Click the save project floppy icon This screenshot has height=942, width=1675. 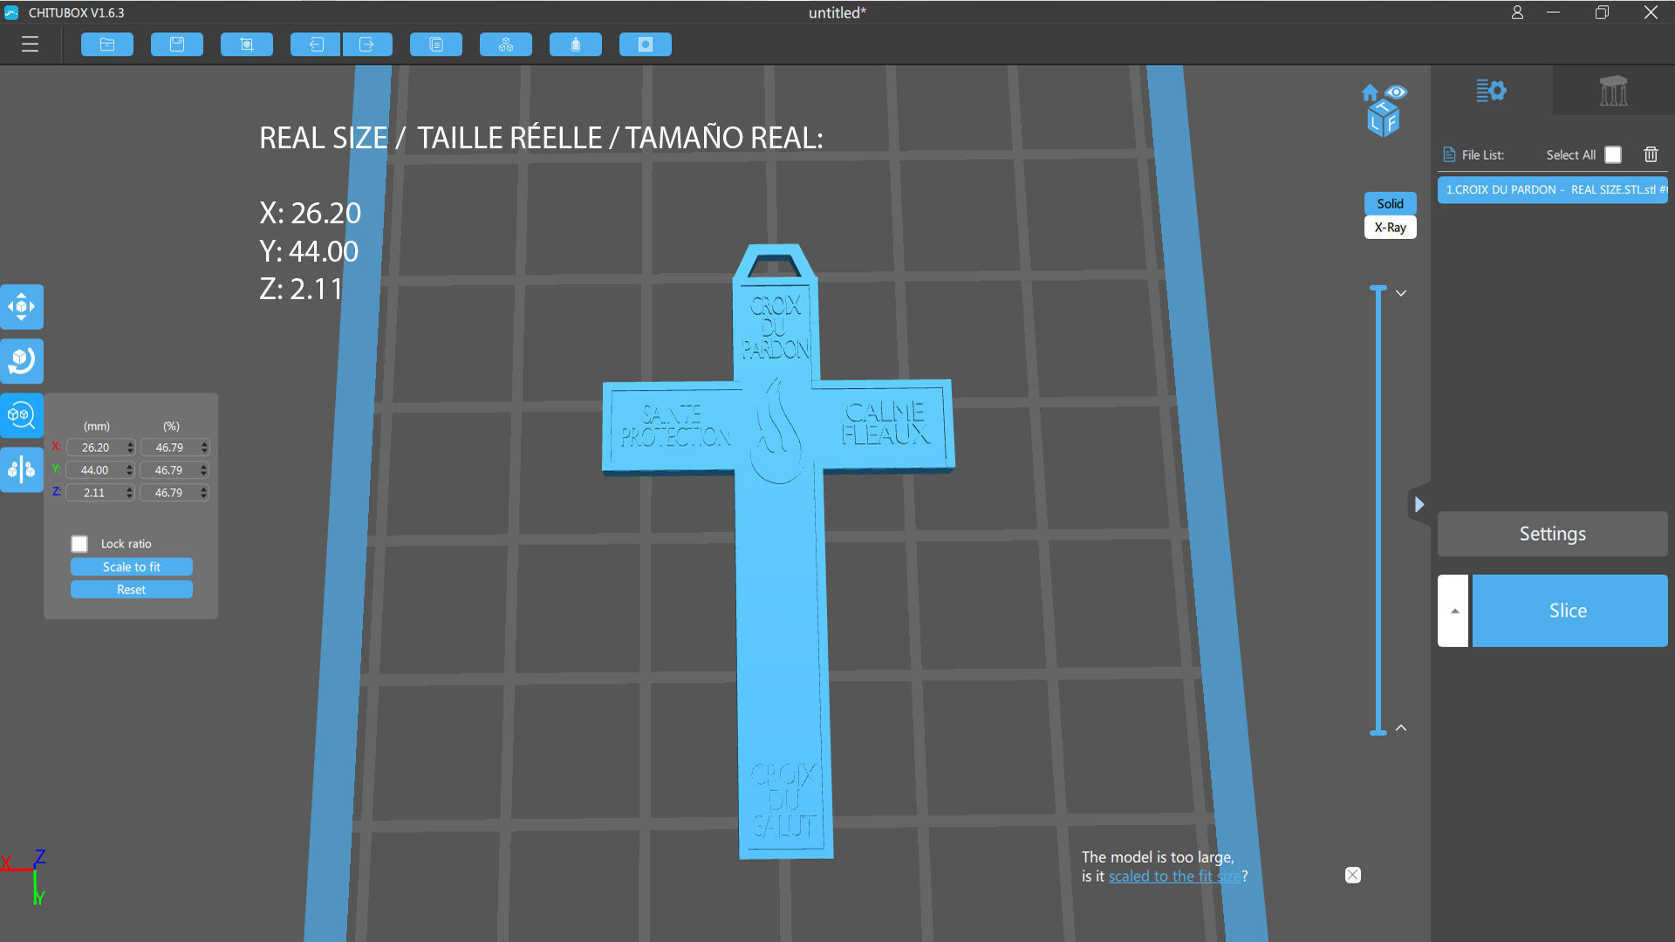tap(177, 44)
